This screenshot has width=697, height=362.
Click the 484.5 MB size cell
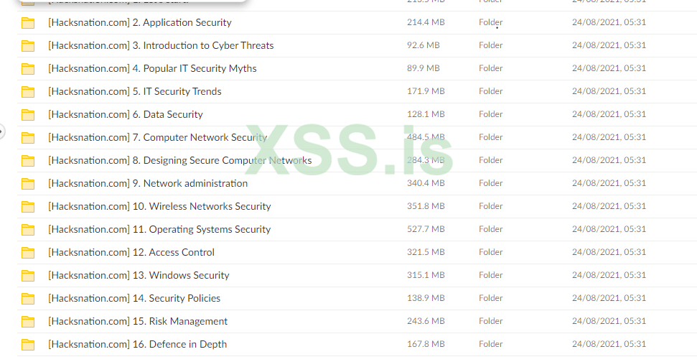click(426, 138)
